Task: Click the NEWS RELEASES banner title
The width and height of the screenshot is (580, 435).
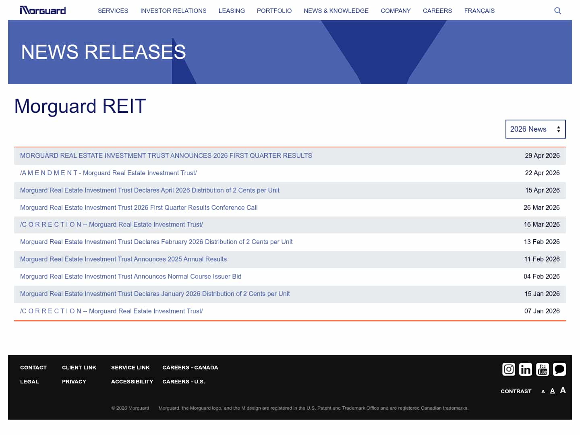Action: click(x=104, y=52)
